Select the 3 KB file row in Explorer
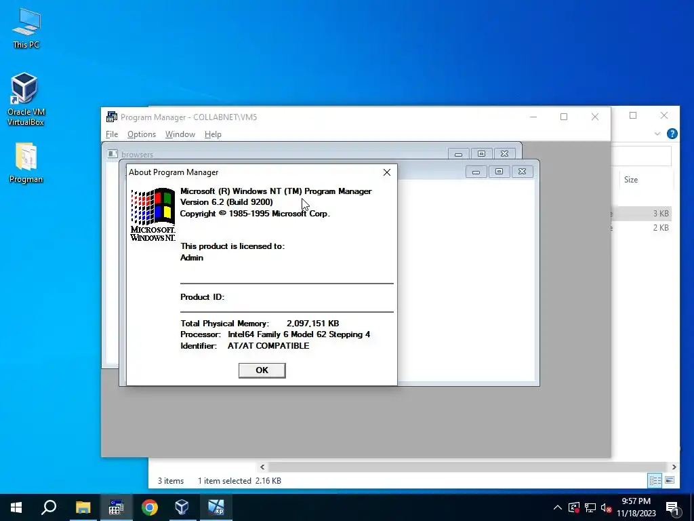This screenshot has height=521, width=694. coord(641,214)
